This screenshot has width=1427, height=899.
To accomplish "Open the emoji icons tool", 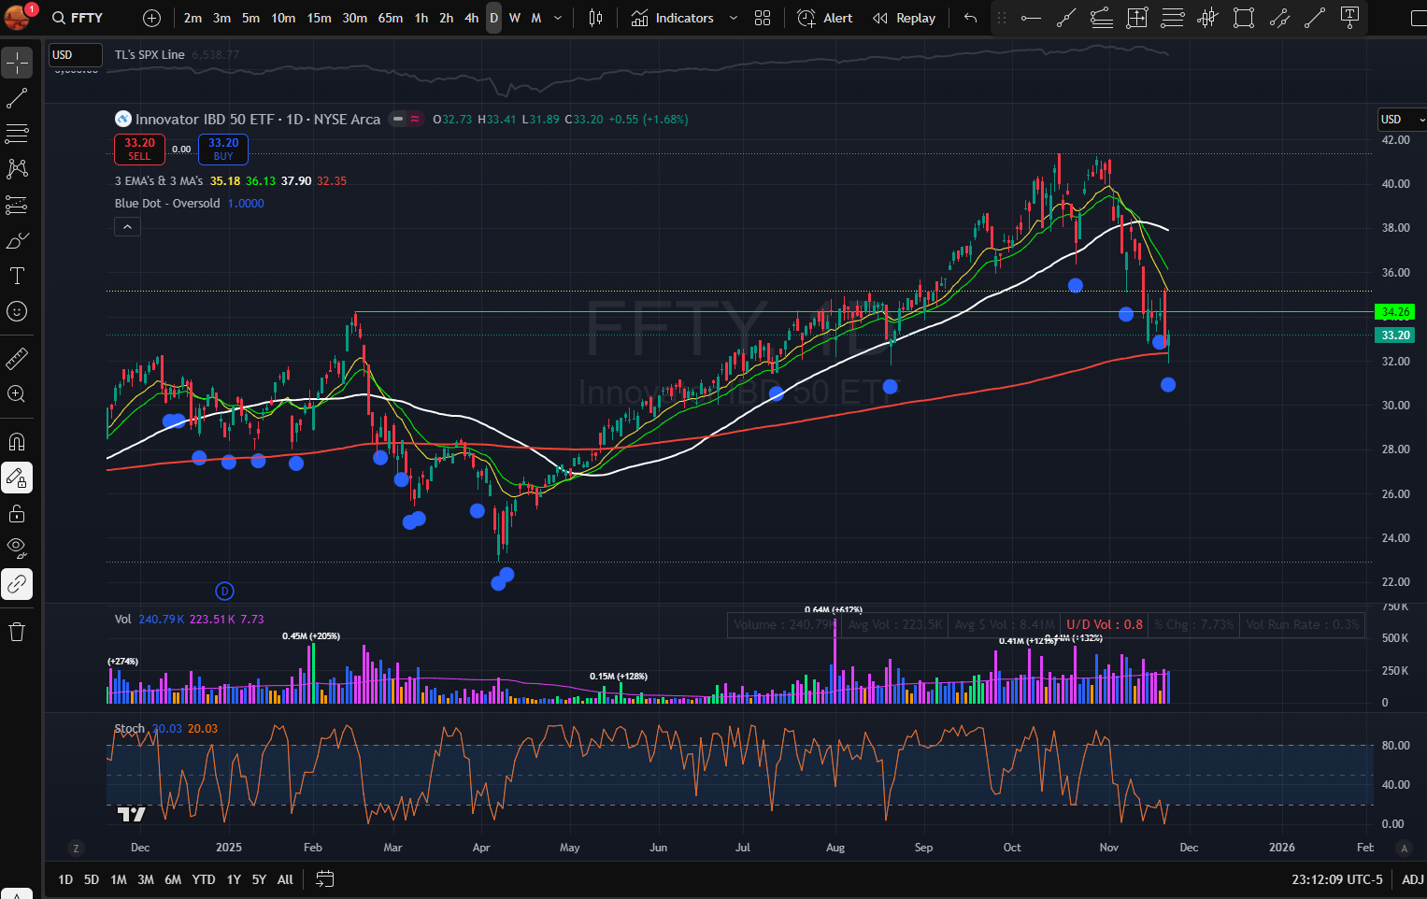I will click(x=17, y=311).
